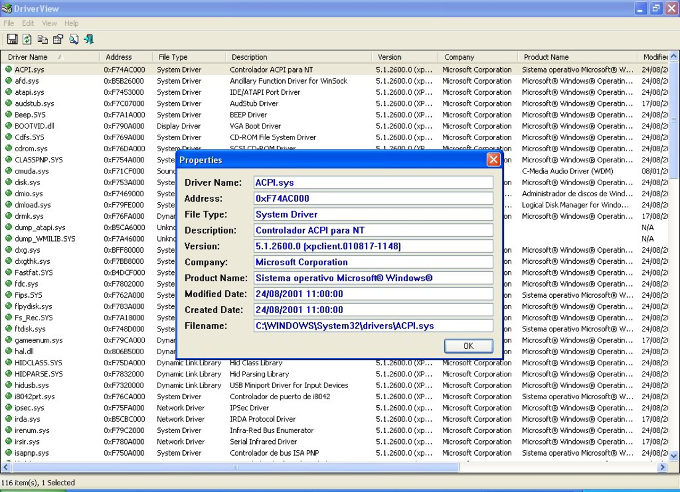
Task: Click the green icon beside afd.sys
Action: click(8, 80)
